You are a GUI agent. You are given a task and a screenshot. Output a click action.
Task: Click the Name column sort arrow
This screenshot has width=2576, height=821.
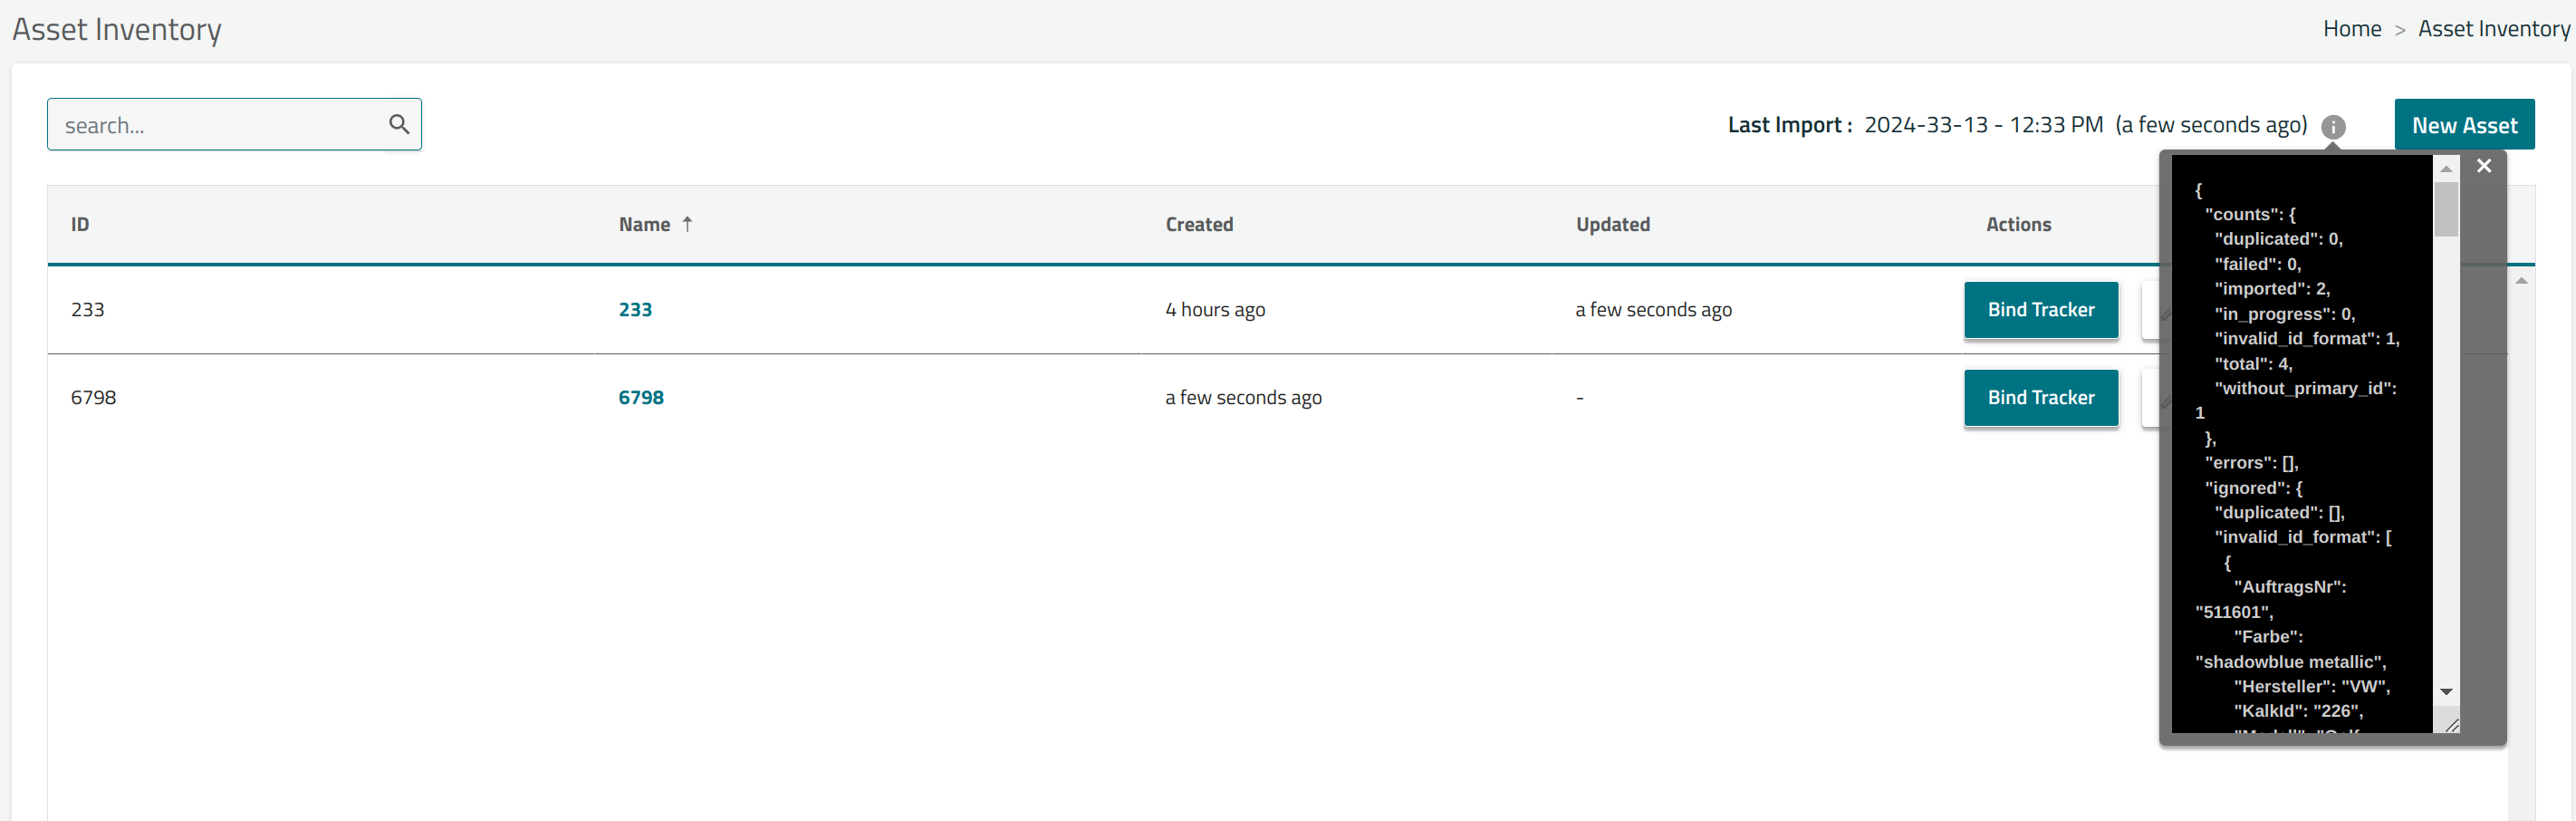tap(687, 224)
